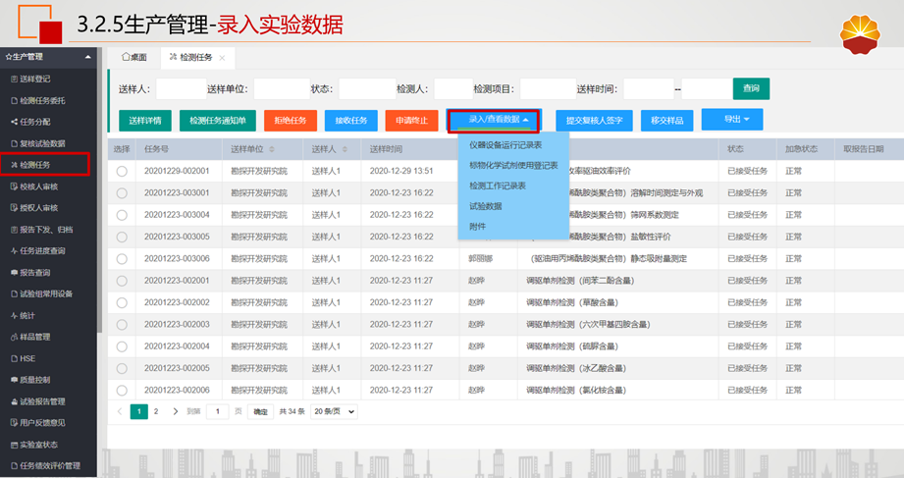Image resolution: width=904 pixels, height=478 pixels.
Task: Choose 检测工作记录表 from dropdown menu
Action: click(x=497, y=186)
